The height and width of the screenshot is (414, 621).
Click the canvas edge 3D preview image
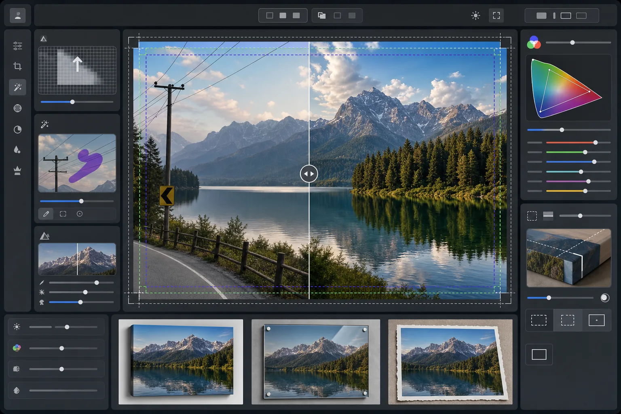(568, 258)
